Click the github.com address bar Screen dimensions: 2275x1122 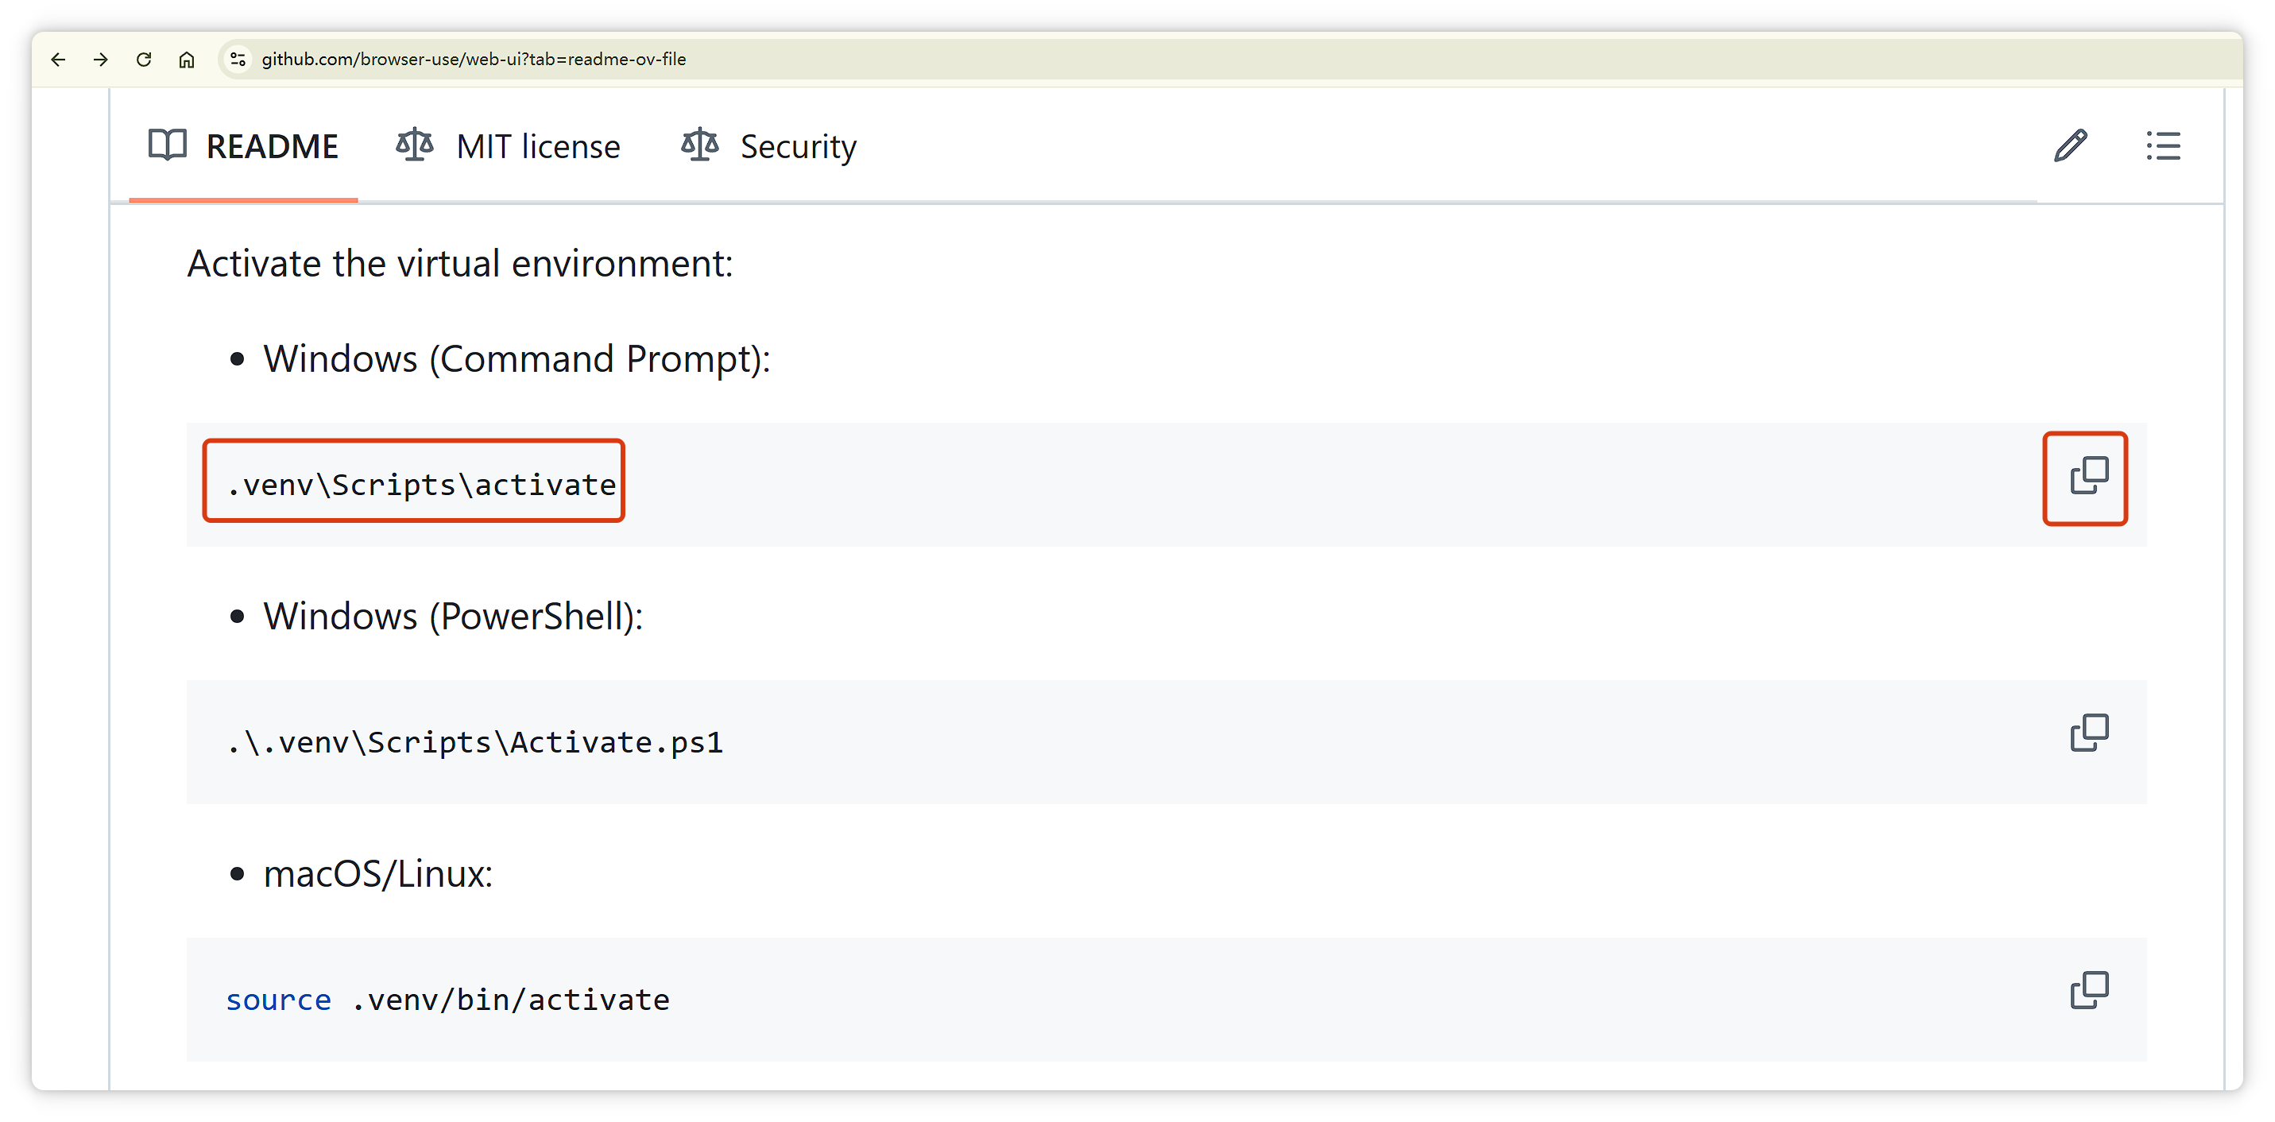click(x=474, y=59)
